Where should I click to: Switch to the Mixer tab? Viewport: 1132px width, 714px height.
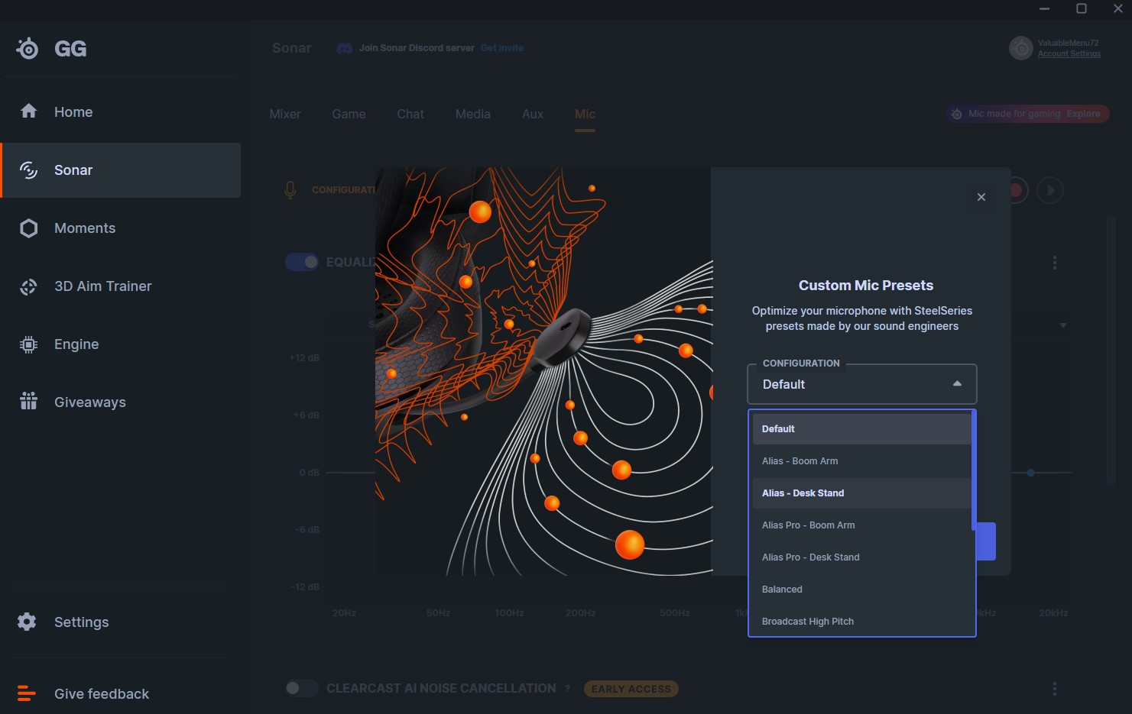pyautogui.click(x=285, y=114)
